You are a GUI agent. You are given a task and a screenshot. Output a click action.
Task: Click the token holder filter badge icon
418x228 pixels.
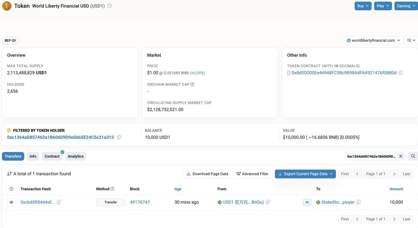point(9,130)
